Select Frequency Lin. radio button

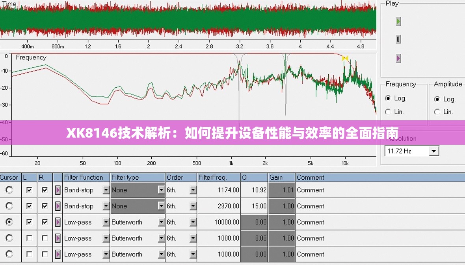tap(388, 112)
